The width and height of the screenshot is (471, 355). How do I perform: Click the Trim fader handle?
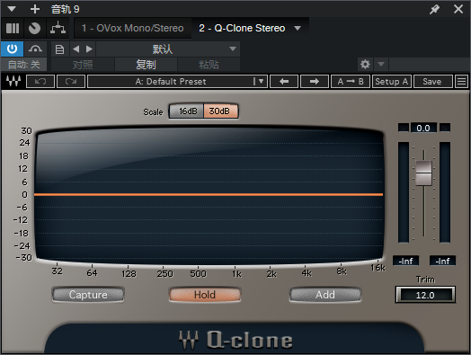(423, 173)
